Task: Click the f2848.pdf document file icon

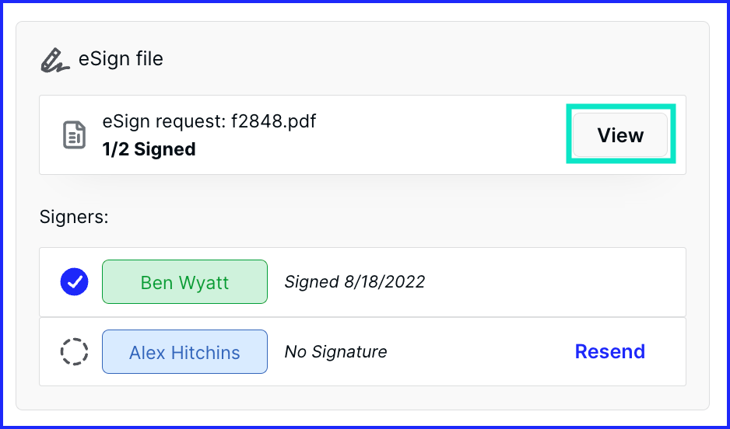Action: pyautogui.click(x=75, y=134)
